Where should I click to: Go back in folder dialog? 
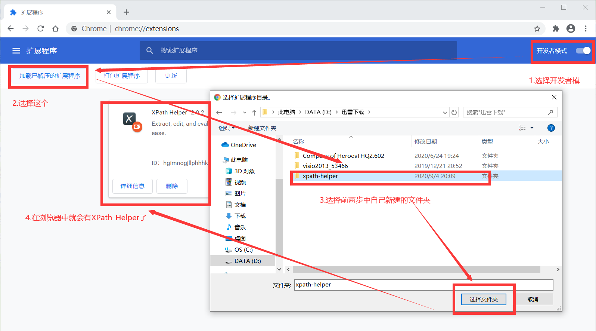[x=219, y=113]
